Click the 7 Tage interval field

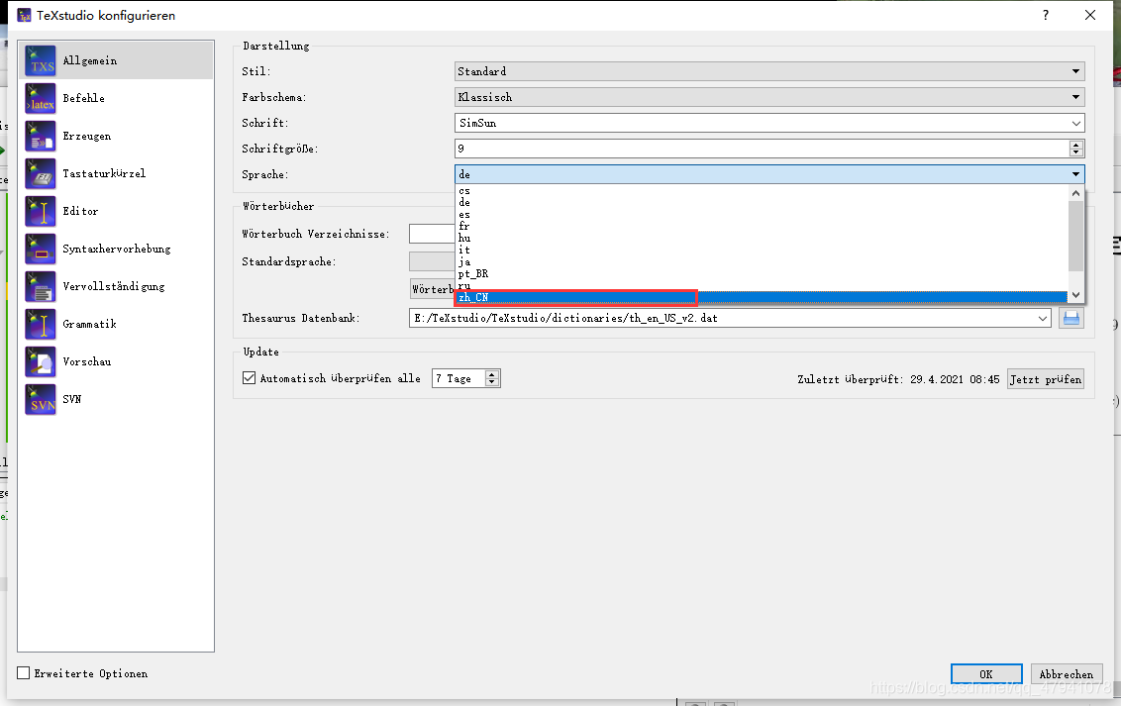coord(459,378)
